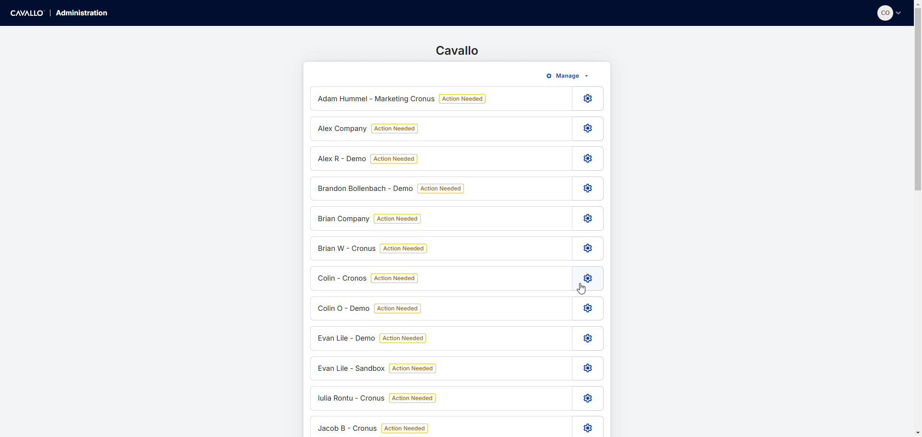
Task: Select the Colin - Cronos row
Action: tap(441, 278)
